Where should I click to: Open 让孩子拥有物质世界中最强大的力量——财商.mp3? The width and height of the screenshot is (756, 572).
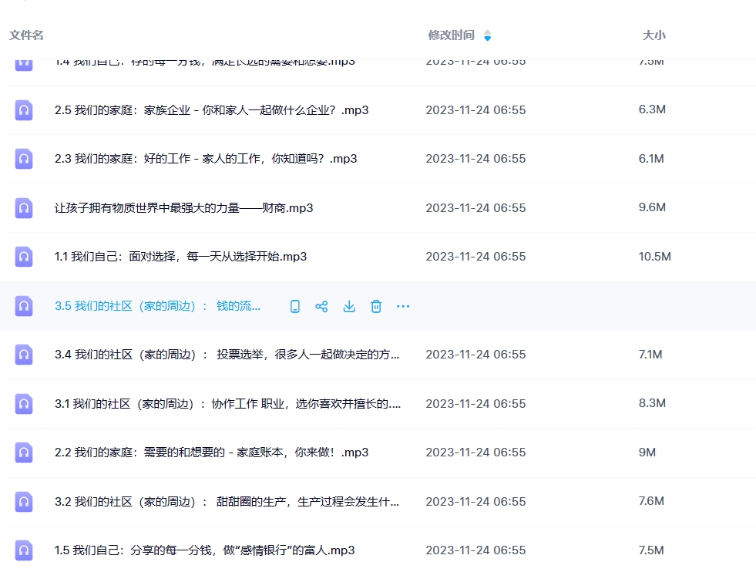coord(183,208)
